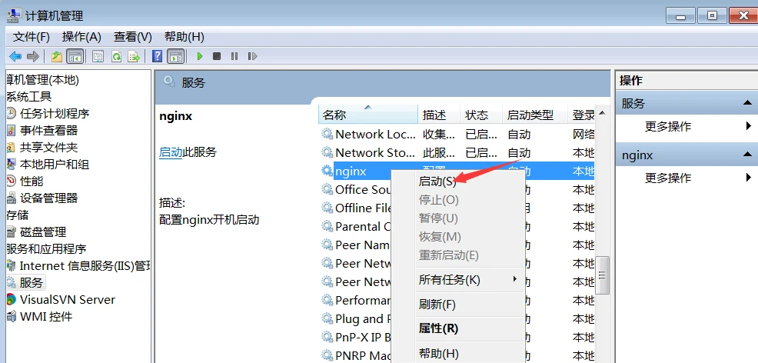Select 任务计划程序 in the tree

click(x=55, y=114)
